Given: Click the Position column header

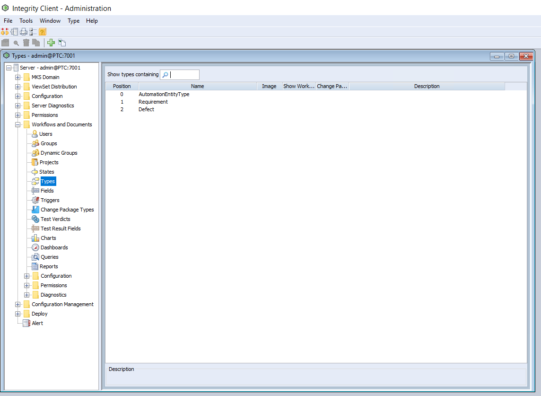Looking at the screenshot, I should 122,86.
